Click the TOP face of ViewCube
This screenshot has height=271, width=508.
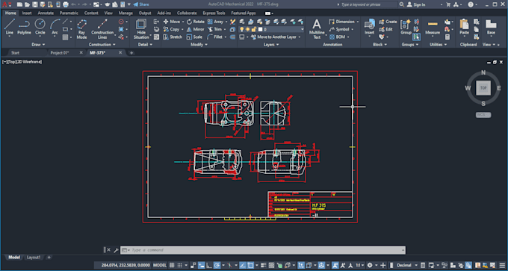[x=483, y=88]
